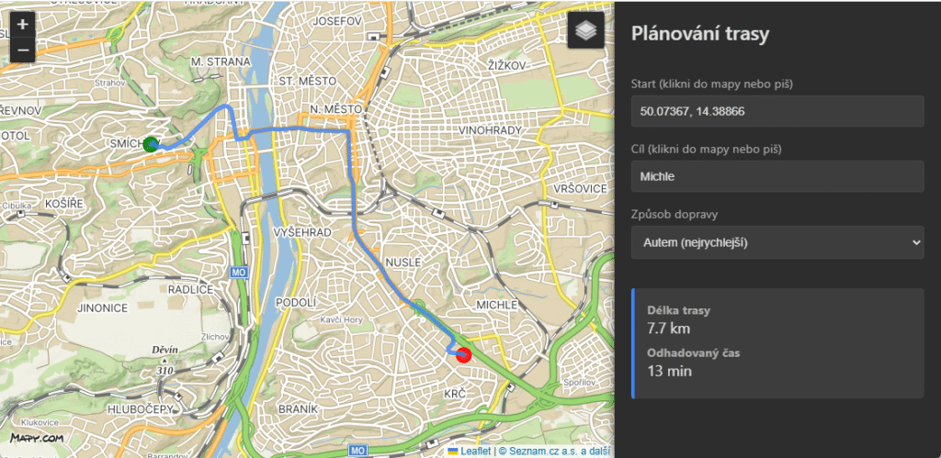This screenshot has width=941, height=458.
Task: Click the Vyšehrad label on the map
Action: pos(303,233)
